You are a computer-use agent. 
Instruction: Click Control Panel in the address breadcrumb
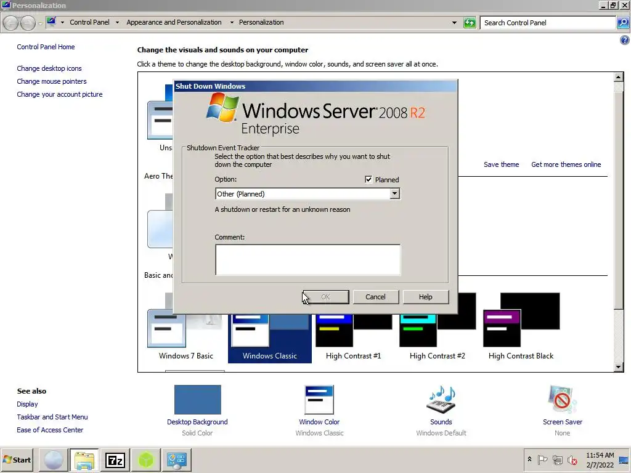click(89, 22)
